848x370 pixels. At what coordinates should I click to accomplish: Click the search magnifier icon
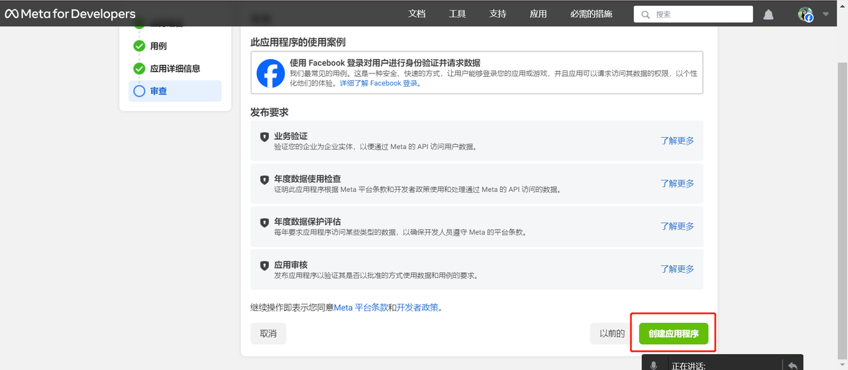645,15
